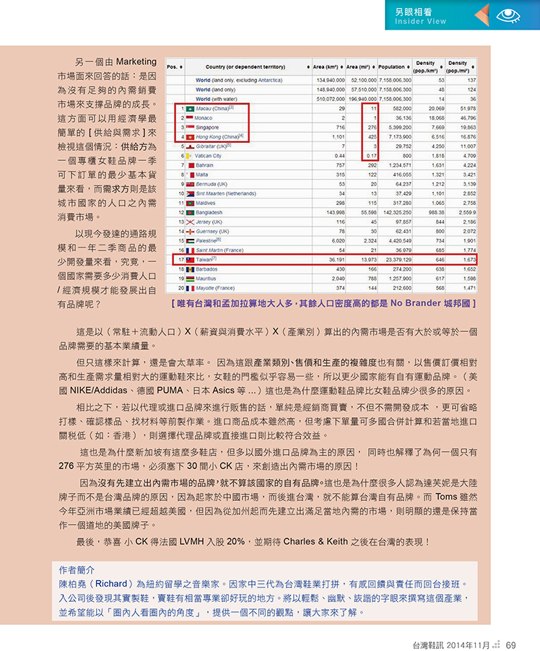Click the Palestine flag icon

pos(191,241)
